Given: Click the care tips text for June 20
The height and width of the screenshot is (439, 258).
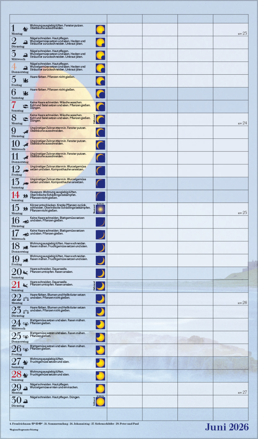Looking at the screenshot, I should (51, 270).
